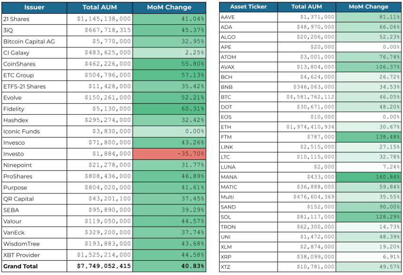Click the 3iQ issuer name
Screen dimensions: 403x275
click(34, 30)
